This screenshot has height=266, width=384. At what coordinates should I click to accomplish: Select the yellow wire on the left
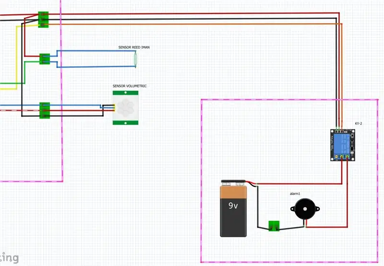pyautogui.click(x=17, y=58)
